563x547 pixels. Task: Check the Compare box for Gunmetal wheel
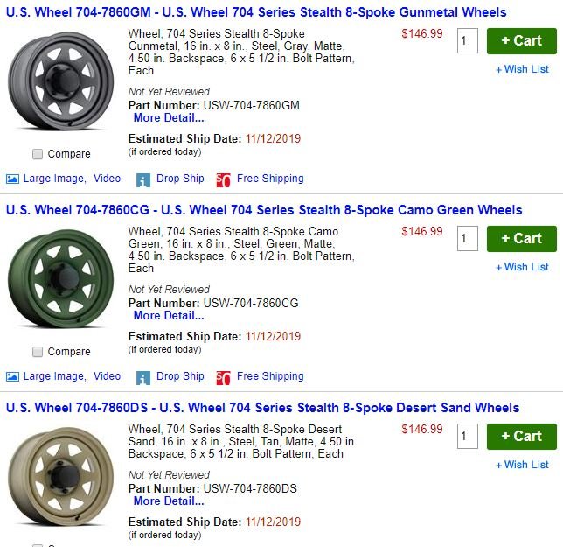pyautogui.click(x=38, y=154)
